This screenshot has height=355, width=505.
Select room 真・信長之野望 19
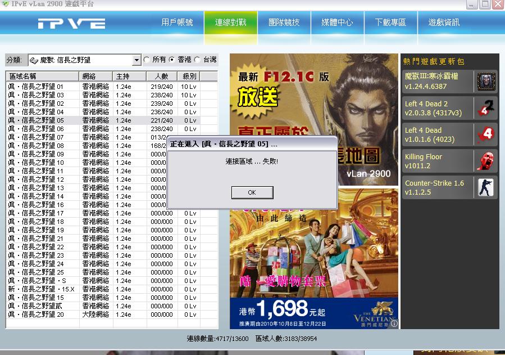(103, 230)
